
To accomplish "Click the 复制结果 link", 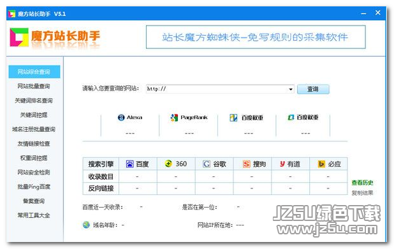I will click(362, 193).
